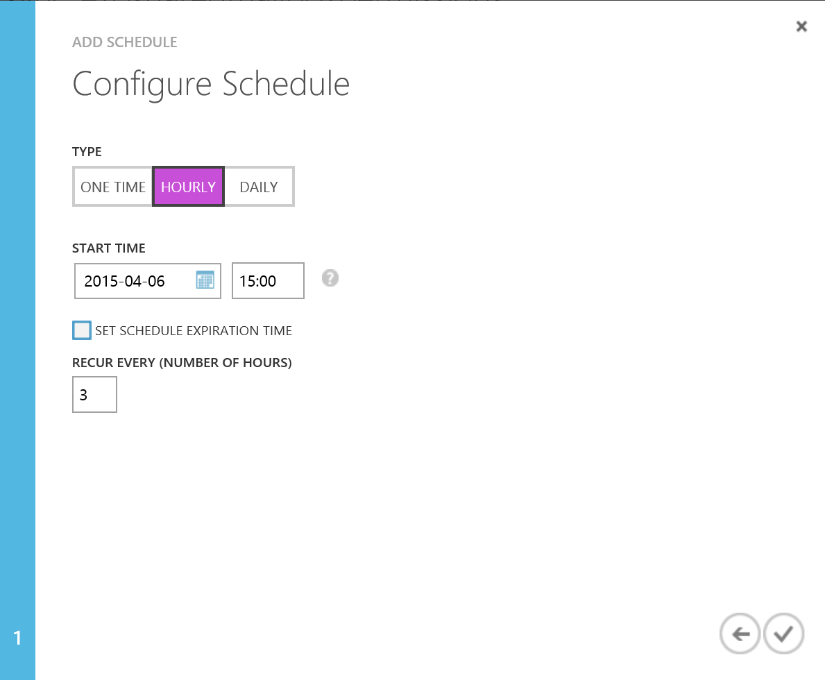The width and height of the screenshot is (825, 680).
Task: Confirm the schedule with the checkmark button
Action: (x=783, y=634)
